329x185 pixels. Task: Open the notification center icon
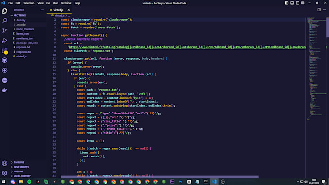[x=324, y=182]
